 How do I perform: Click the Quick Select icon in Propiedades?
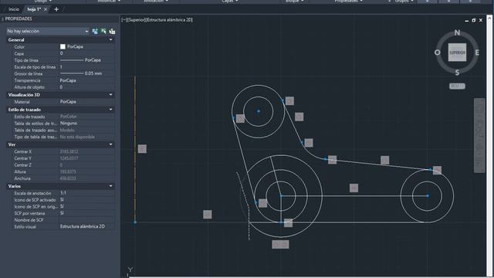(112, 31)
